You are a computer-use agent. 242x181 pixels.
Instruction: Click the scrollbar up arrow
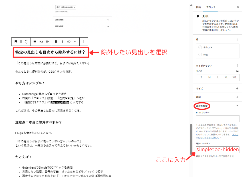(191, 5)
